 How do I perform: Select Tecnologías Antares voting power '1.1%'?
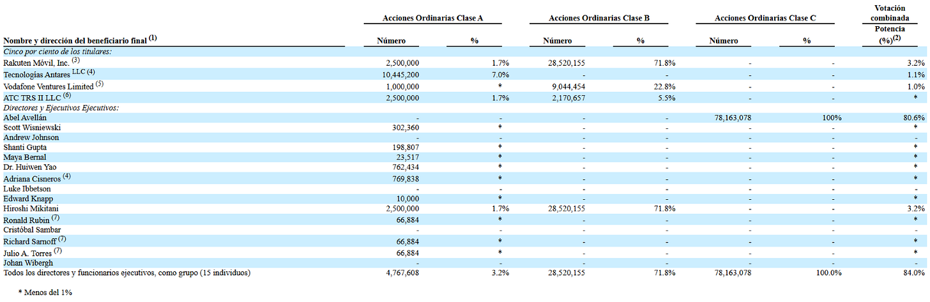[915, 75]
